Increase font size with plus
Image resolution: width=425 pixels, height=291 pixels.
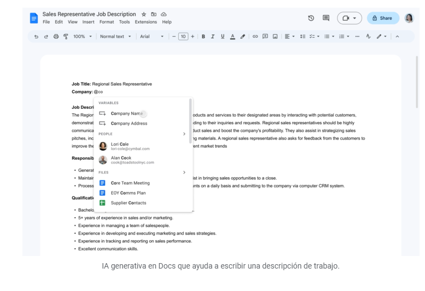pos(193,37)
